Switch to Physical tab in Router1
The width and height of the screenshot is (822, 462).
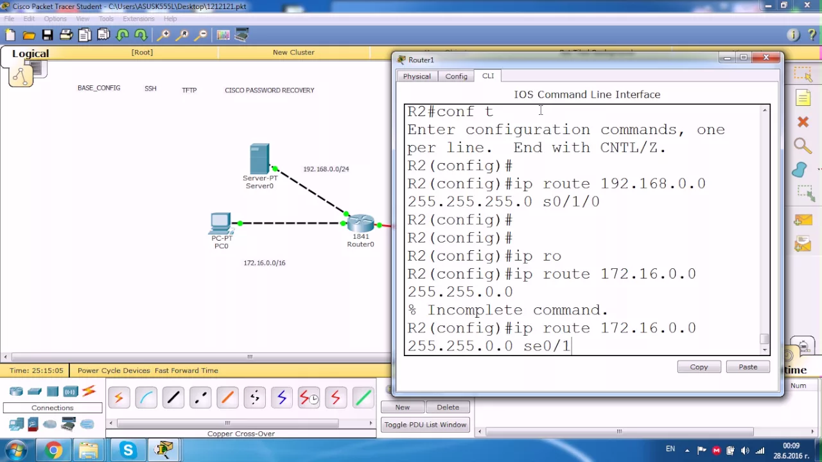click(x=417, y=76)
